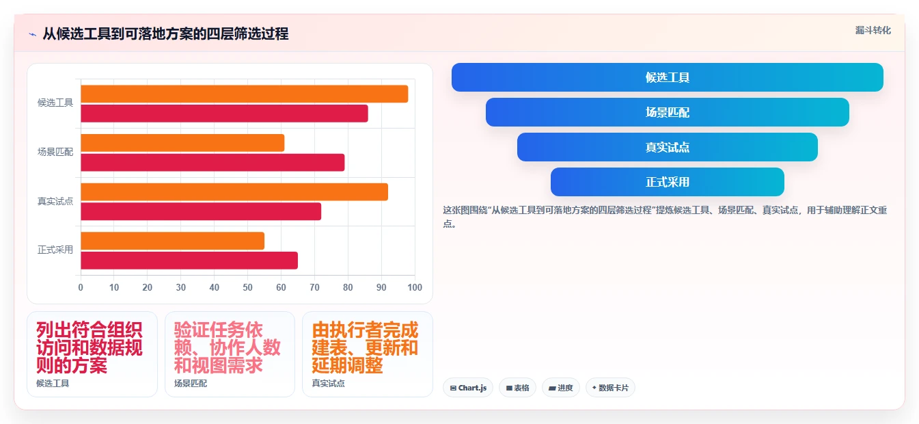Select the 候选工具 funnel stage bar
This screenshot has height=424, width=919.
coord(668,77)
